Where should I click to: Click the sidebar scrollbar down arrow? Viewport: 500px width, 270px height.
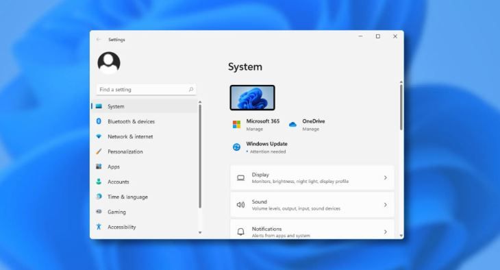tap(200, 233)
